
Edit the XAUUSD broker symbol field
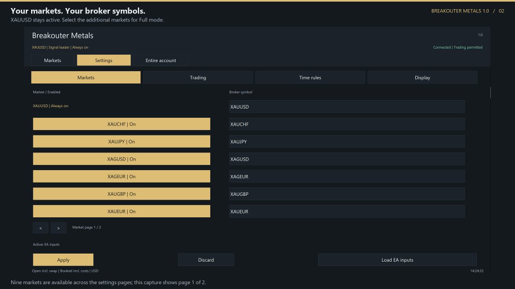(347, 107)
